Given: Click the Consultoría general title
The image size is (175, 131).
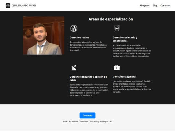Looking at the screenshot, I should tap(124, 77).
